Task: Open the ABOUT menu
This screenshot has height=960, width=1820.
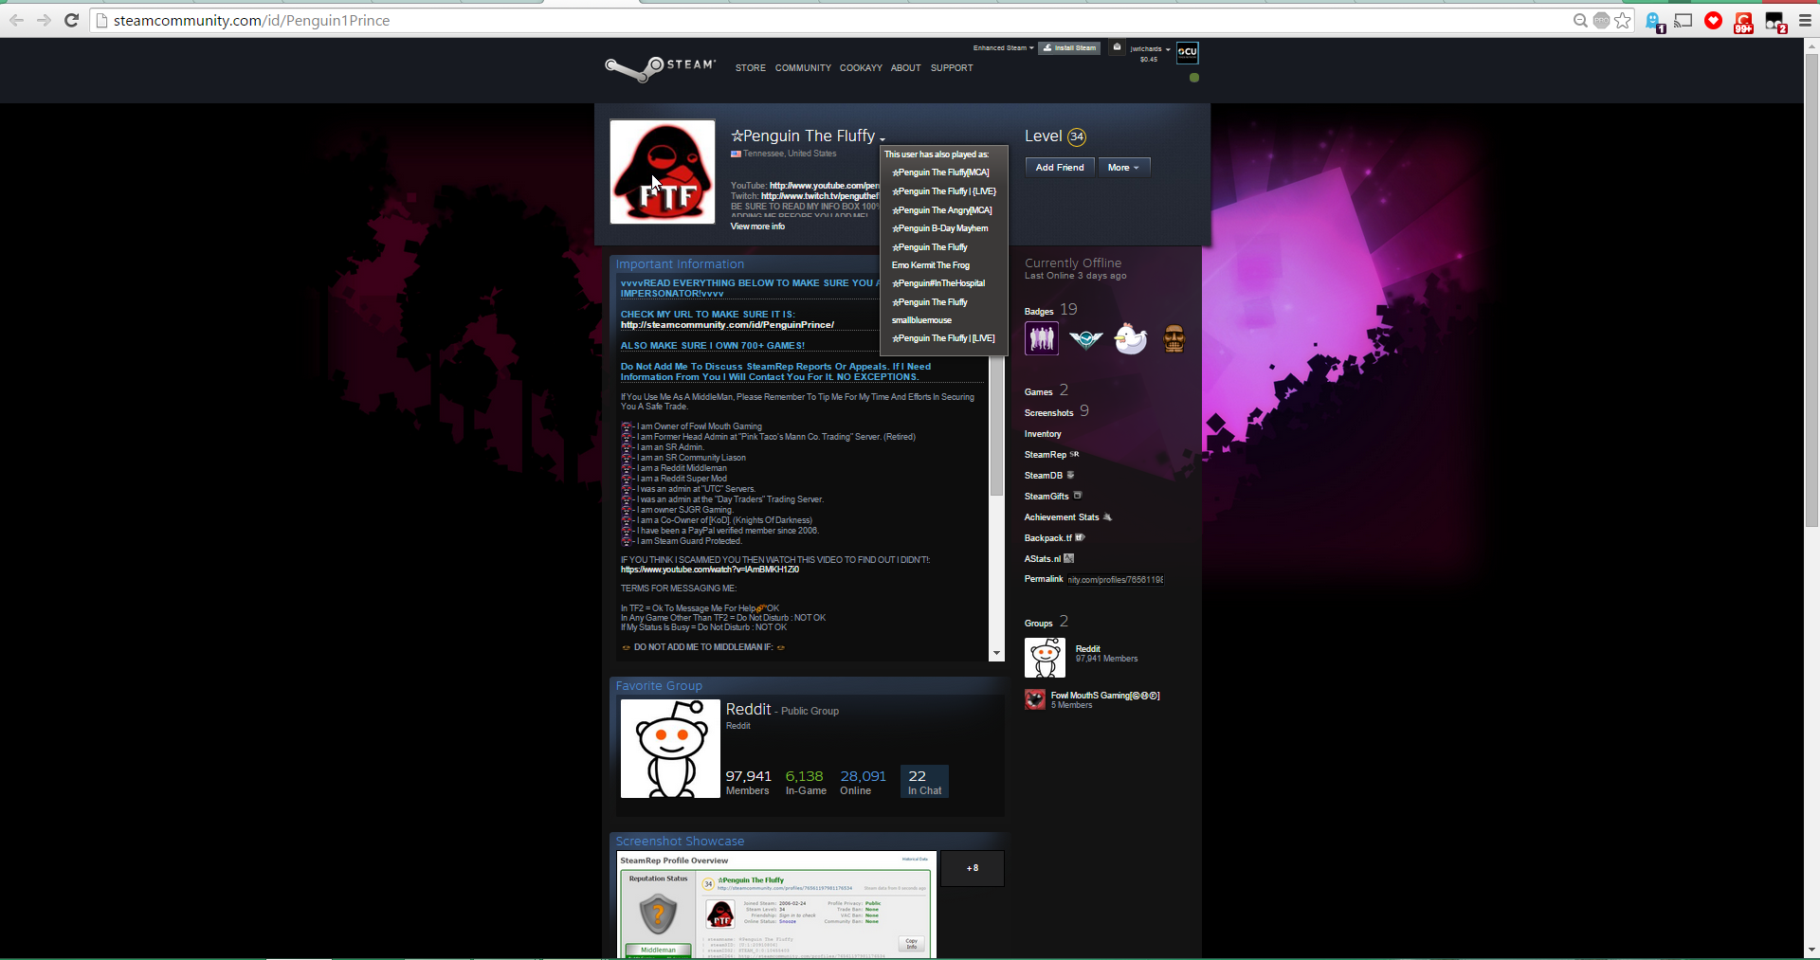Action: [905, 68]
